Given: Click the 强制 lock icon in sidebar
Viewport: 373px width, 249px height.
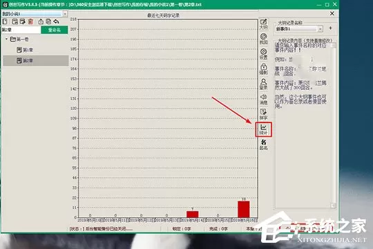Looking at the screenshot, I should pyautogui.click(x=263, y=69).
